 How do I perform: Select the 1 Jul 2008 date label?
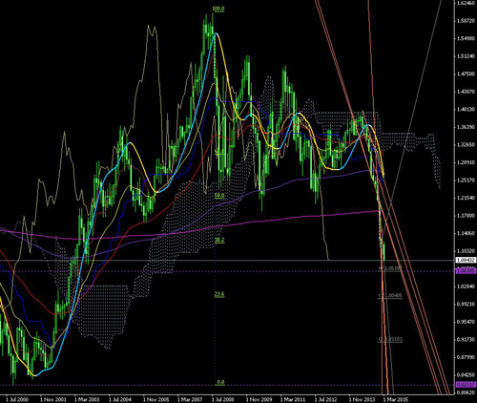[x=223, y=399]
